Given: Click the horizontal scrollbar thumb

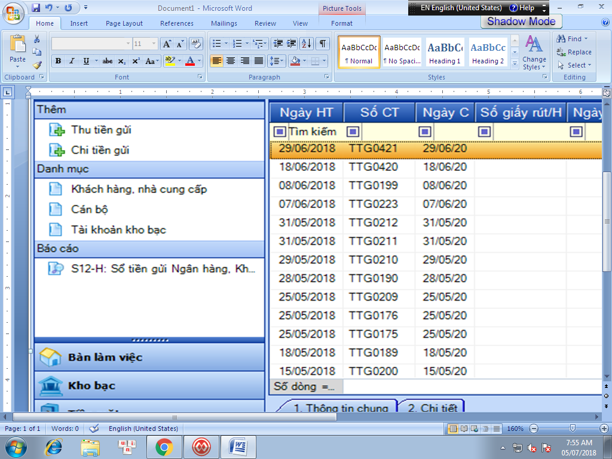Looking at the screenshot, I should [x=175, y=417].
